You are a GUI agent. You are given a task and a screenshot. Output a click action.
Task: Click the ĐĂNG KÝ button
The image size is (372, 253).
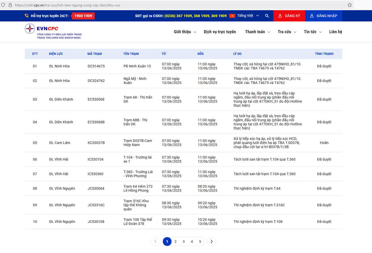tap(289, 16)
